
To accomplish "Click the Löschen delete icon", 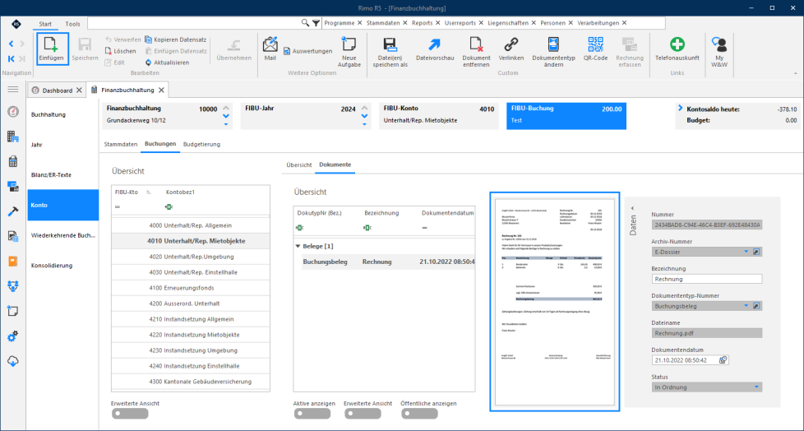I will pos(109,51).
